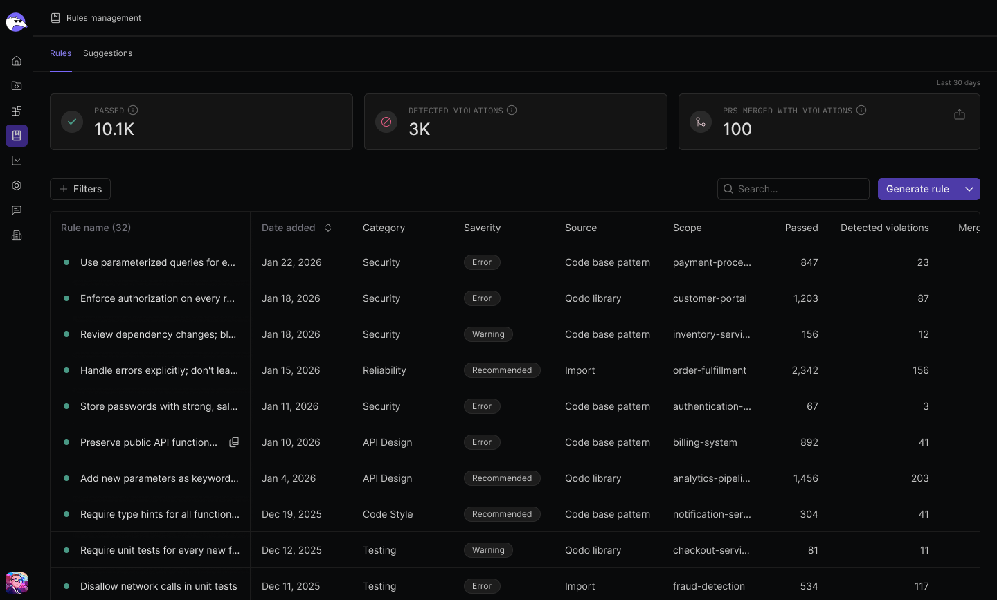Image resolution: width=997 pixels, height=600 pixels.
Task: Click the Error severity badge for customer-portal row
Action: pyautogui.click(x=482, y=298)
